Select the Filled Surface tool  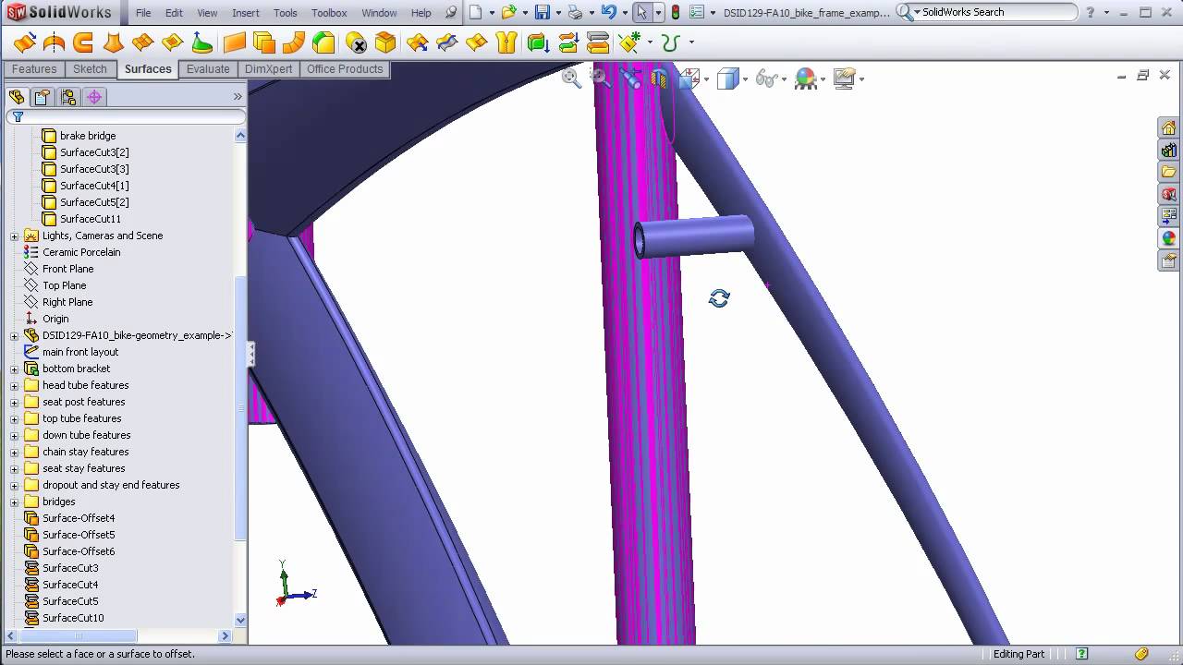click(173, 42)
